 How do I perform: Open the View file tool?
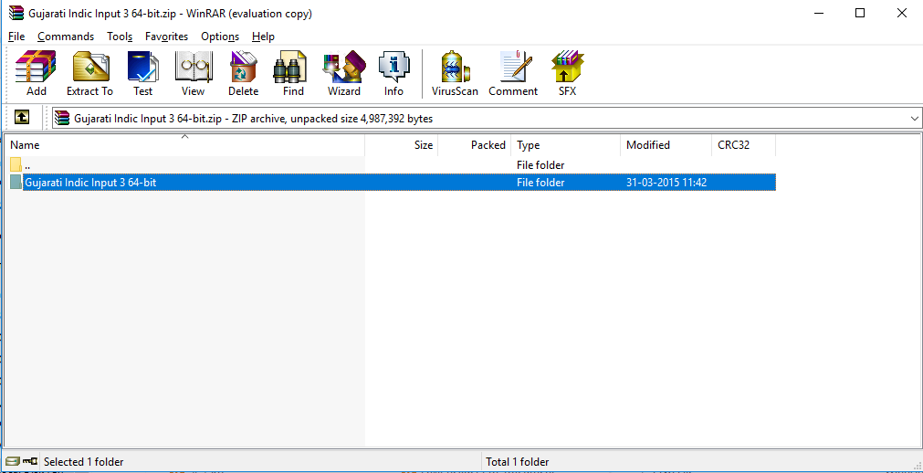click(193, 73)
